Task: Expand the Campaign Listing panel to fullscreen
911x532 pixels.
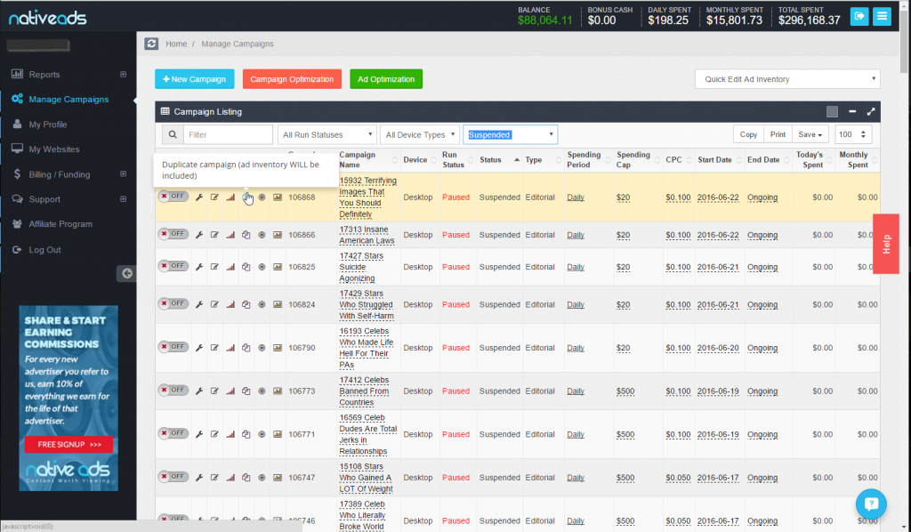Action: (x=871, y=111)
